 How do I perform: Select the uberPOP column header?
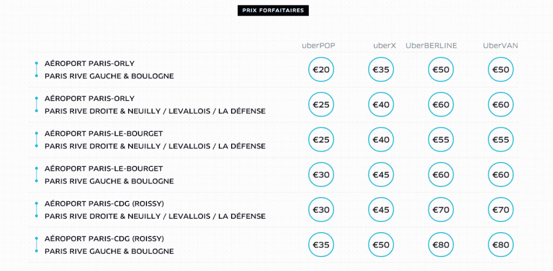point(319,45)
